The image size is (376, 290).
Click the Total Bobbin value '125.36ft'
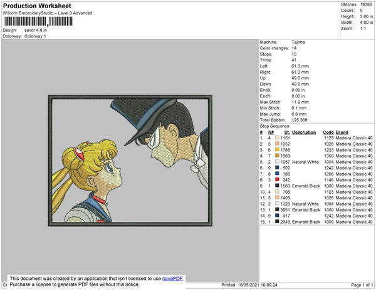click(x=300, y=120)
